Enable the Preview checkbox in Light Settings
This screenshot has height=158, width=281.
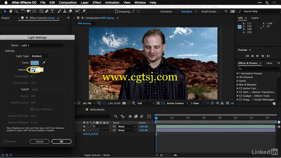click(5, 141)
